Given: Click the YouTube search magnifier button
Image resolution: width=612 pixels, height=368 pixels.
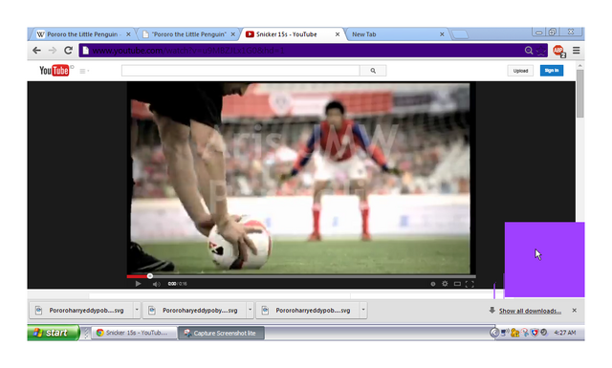Looking at the screenshot, I should tap(373, 71).
